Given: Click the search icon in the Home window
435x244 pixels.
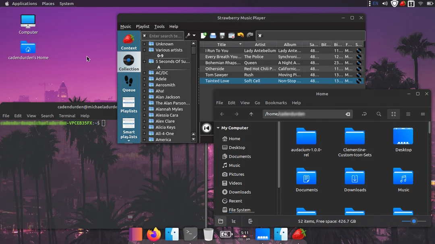Looking at the screenshot, I should pyautogui.click(x=379, y=114).
